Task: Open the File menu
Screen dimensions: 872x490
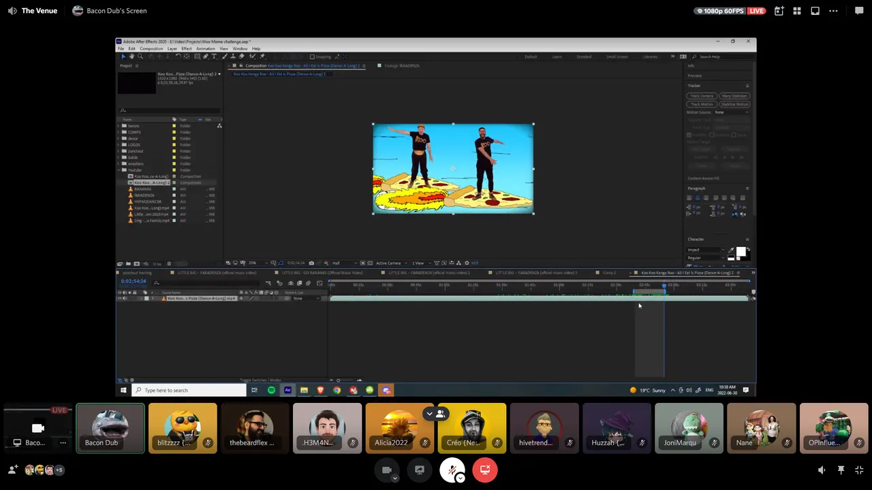Action: click(121, 49)
